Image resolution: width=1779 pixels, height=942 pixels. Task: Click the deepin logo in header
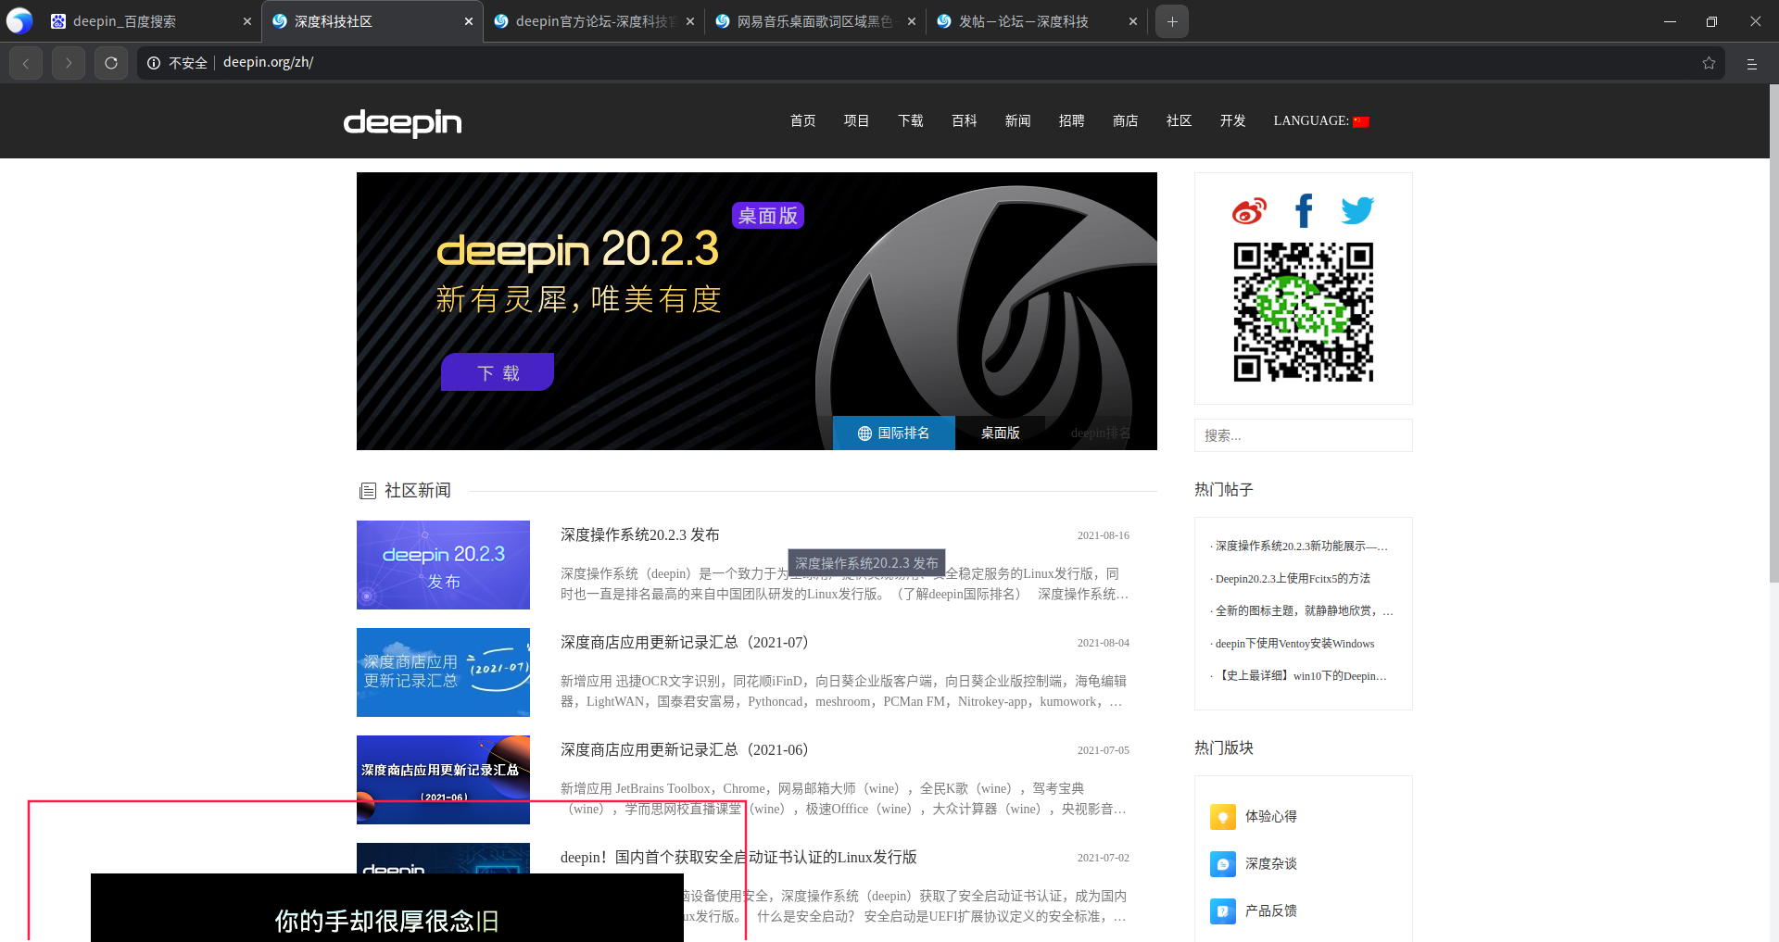(x=402, y=122)
